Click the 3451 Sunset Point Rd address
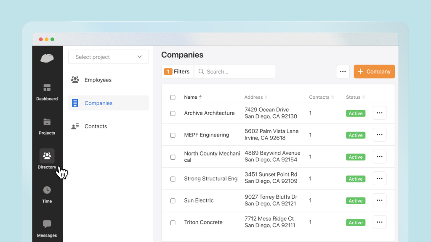 coord(271,178)
